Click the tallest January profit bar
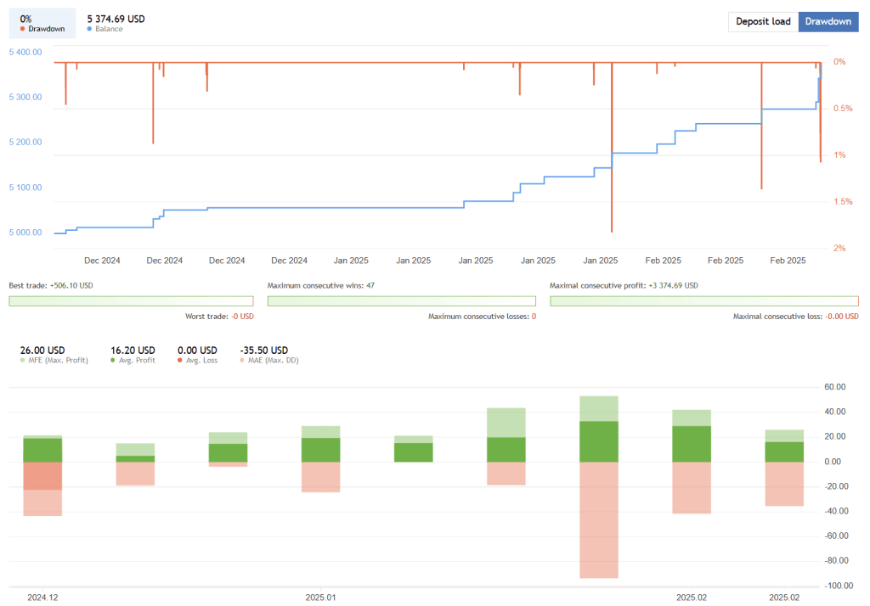The height and width of the screenshot is (606, 870). 598,424
